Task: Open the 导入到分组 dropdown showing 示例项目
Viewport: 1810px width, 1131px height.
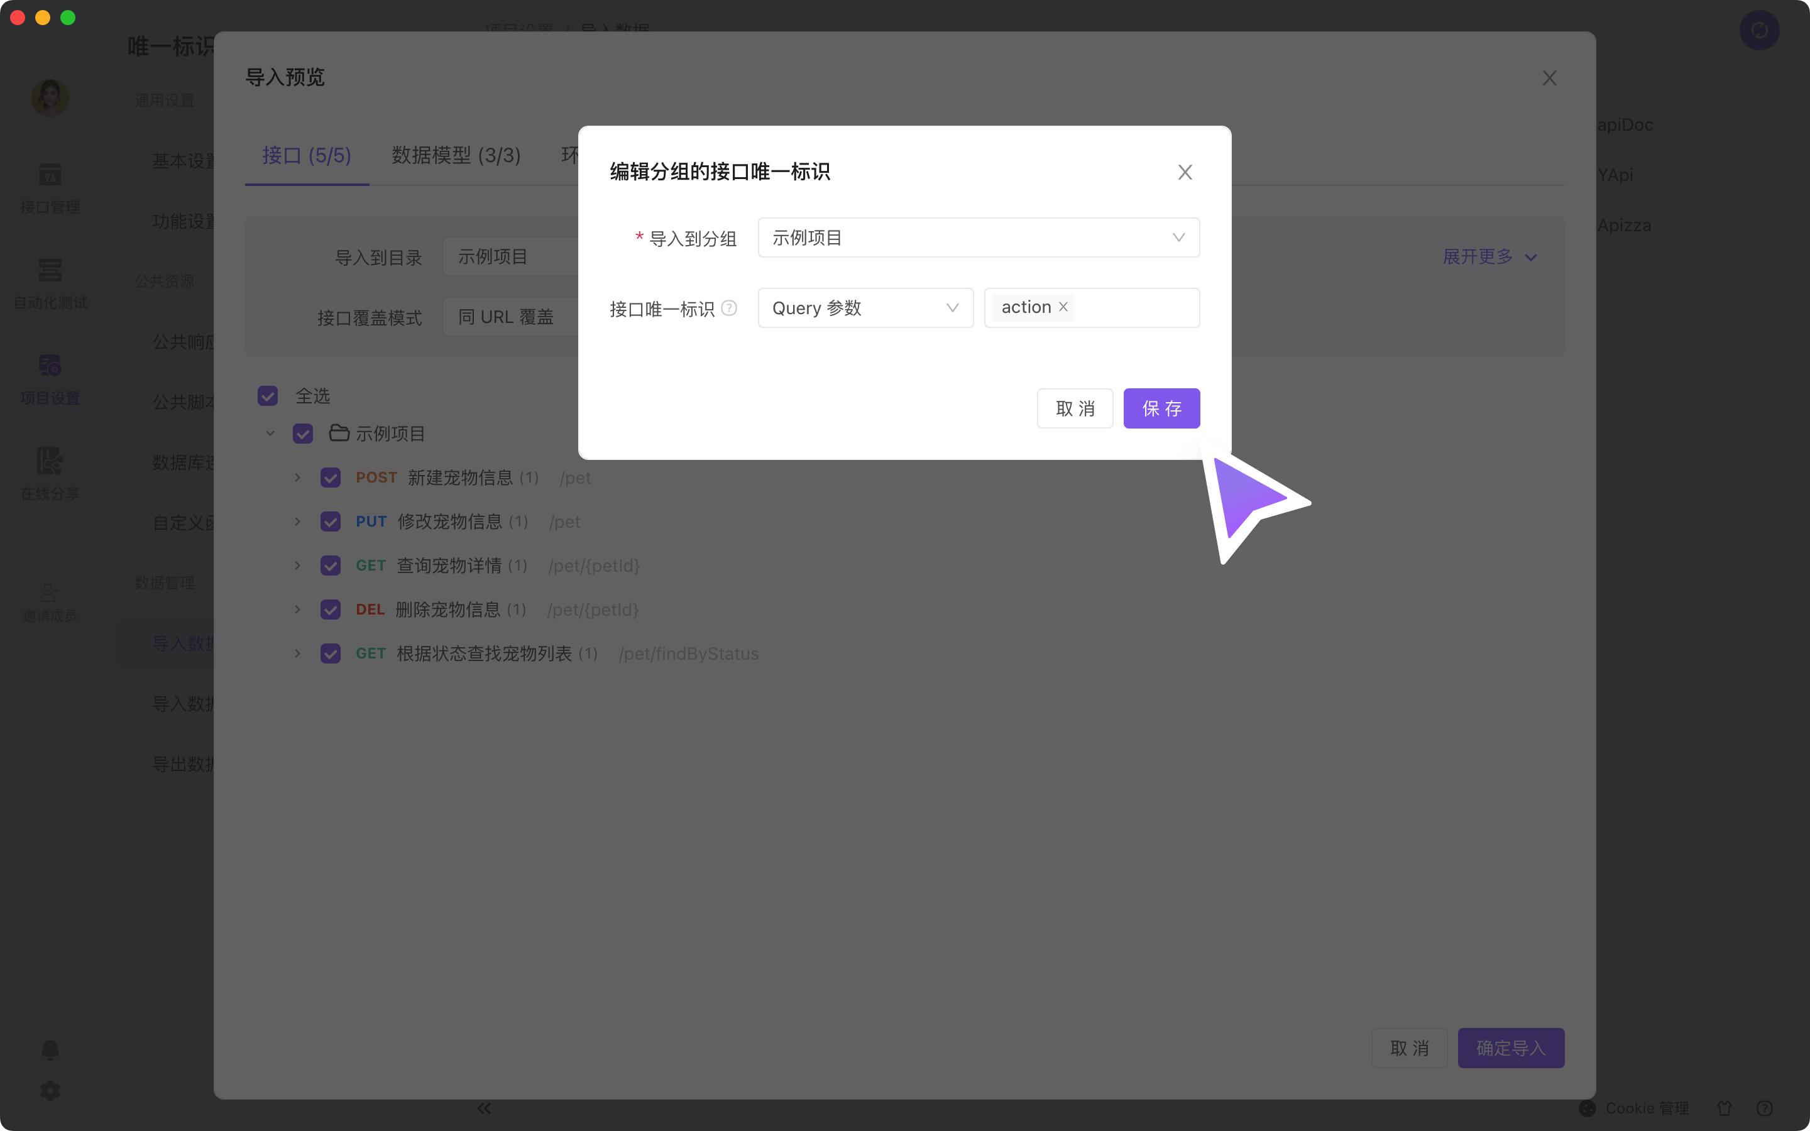Action: (979, 238)
